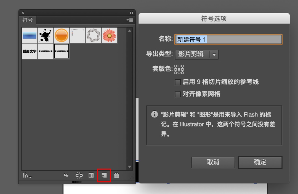Toggle the 对齐像素网格 checkbox
This screenshot has width=298, height=194.
pos(178,94)
